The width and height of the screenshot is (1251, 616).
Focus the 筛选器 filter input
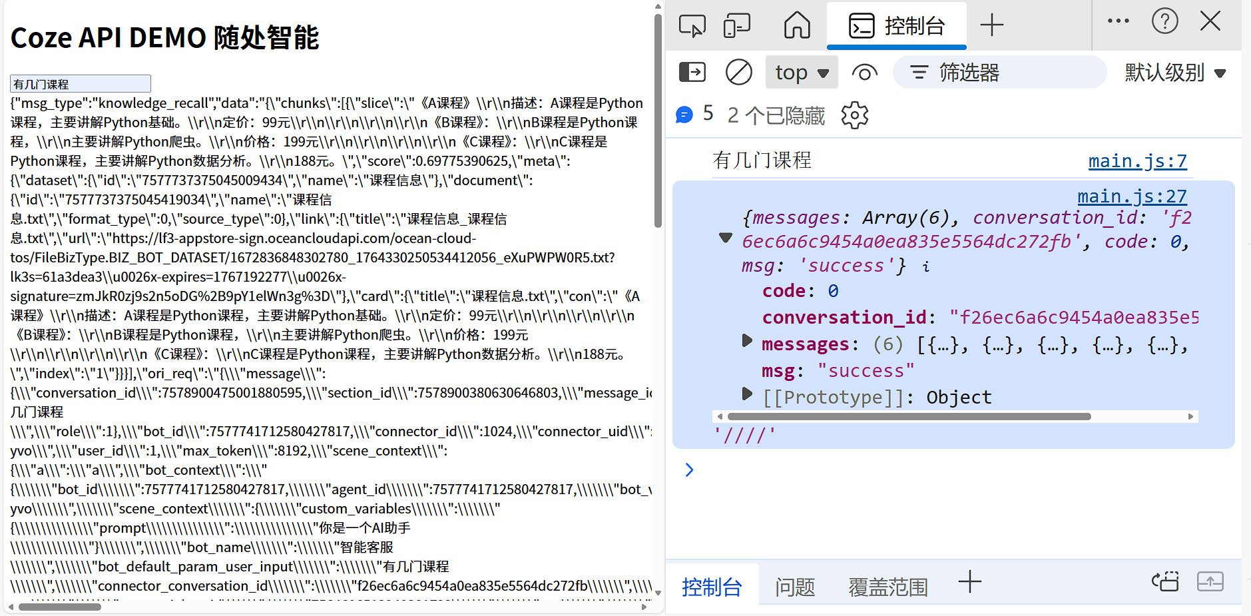coord(999,72)
